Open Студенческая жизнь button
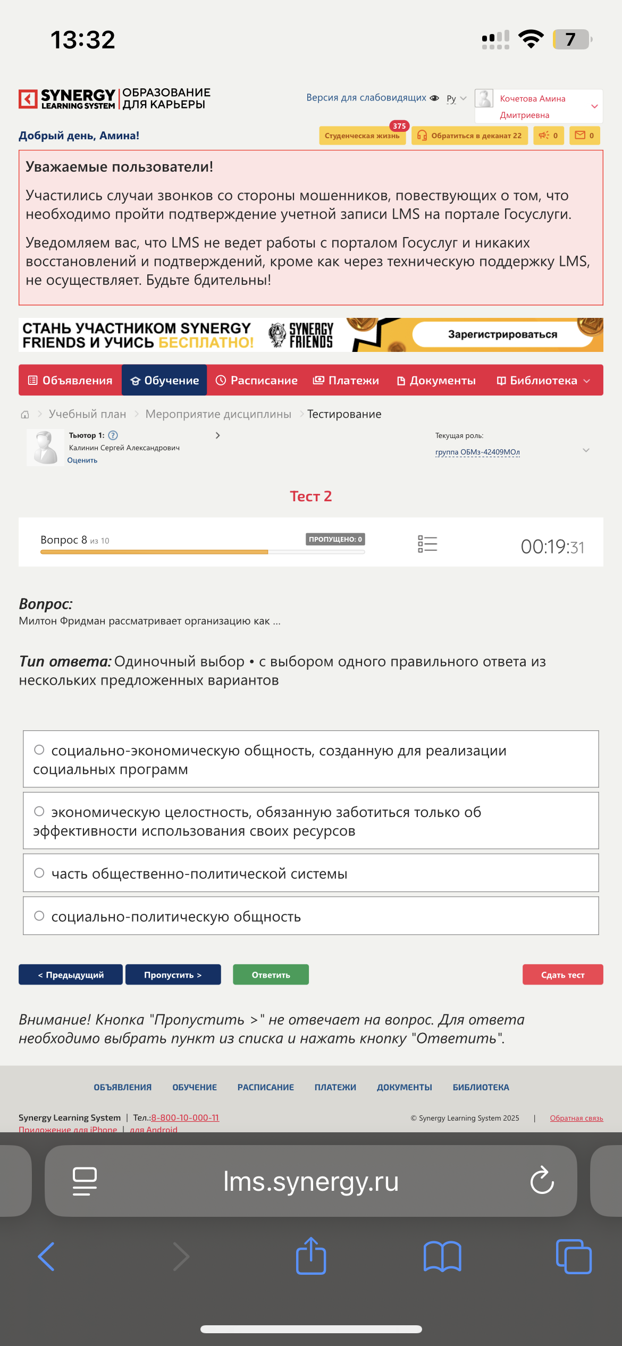This screenshot has width=622, height=1346. tap(362, 136)
